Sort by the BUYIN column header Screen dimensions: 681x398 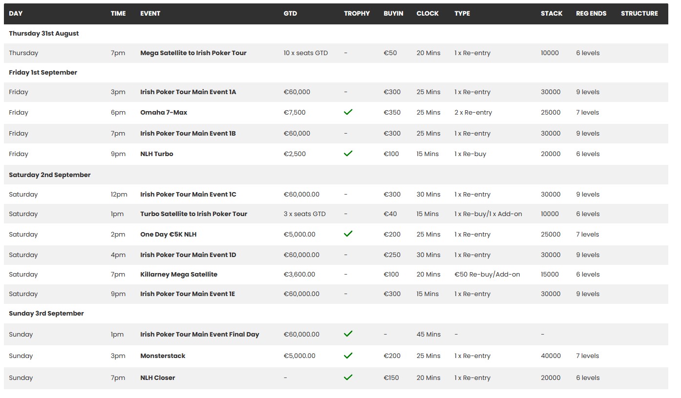[x=393, y=14]
